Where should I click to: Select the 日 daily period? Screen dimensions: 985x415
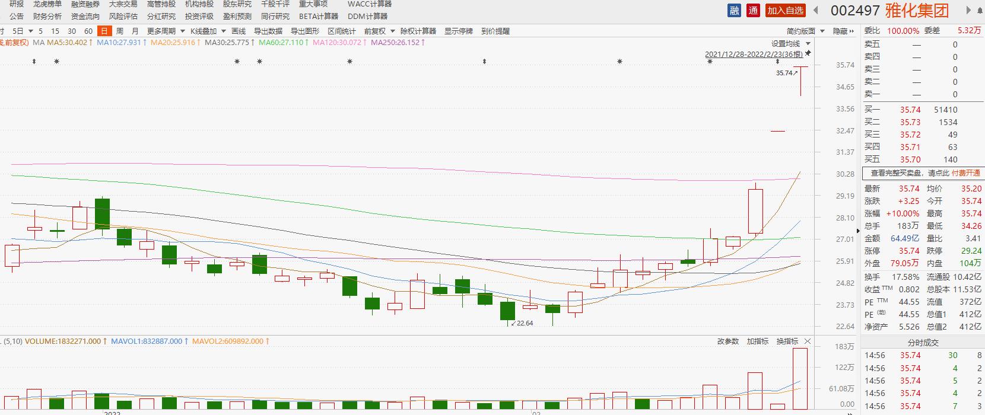104,31
